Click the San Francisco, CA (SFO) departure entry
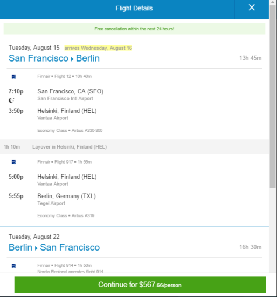 click(x=71, y=94)
